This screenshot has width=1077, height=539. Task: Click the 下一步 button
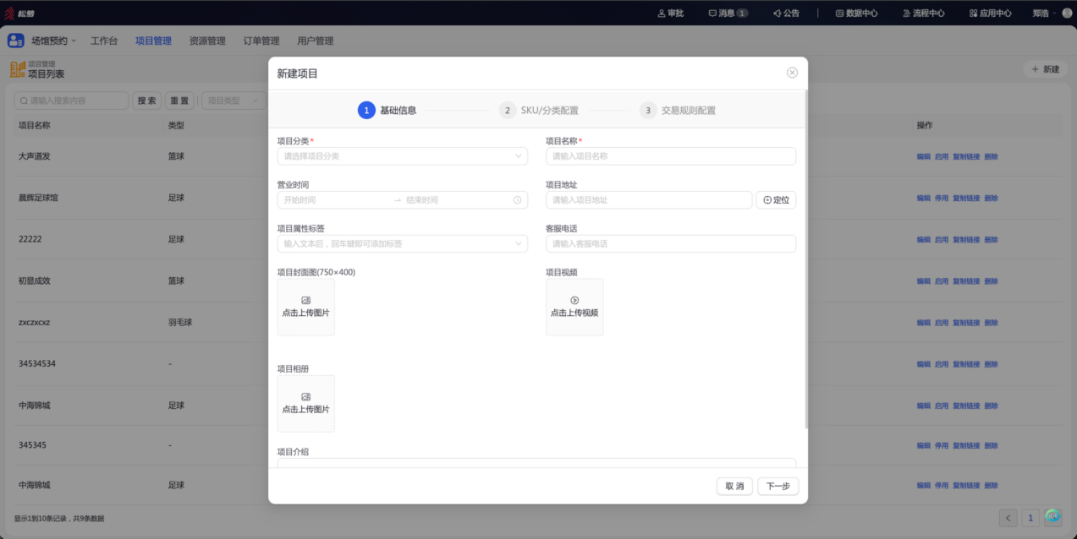[x=778, y=487]
